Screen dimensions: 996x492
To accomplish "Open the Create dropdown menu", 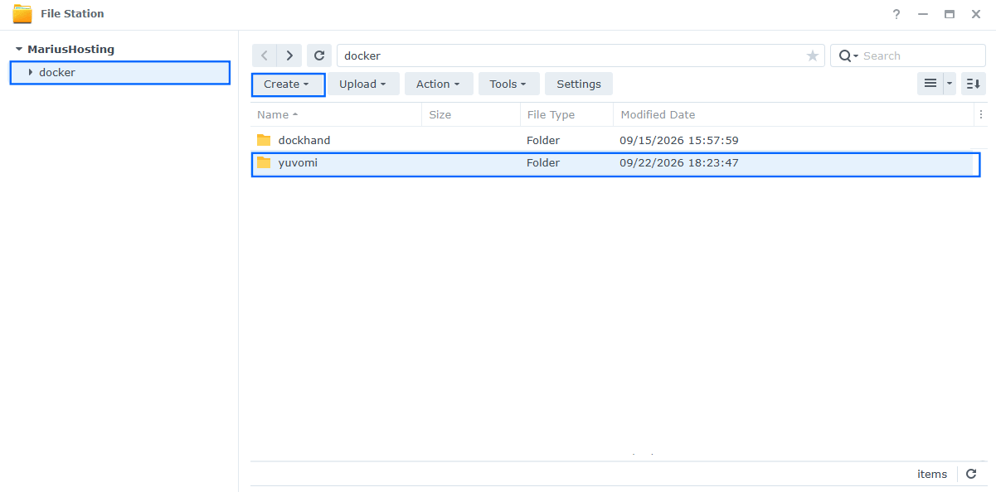I will pyautogui.click(x=288, y=84).
